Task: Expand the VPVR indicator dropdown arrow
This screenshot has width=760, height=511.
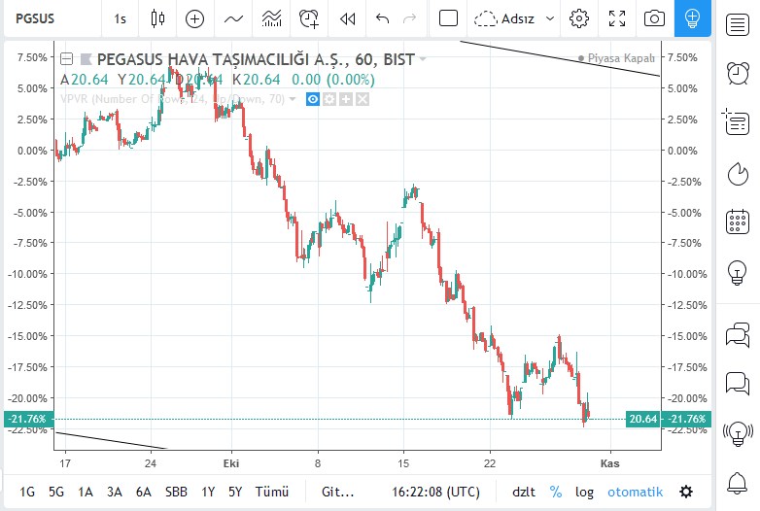Action: tap(293, 99)
